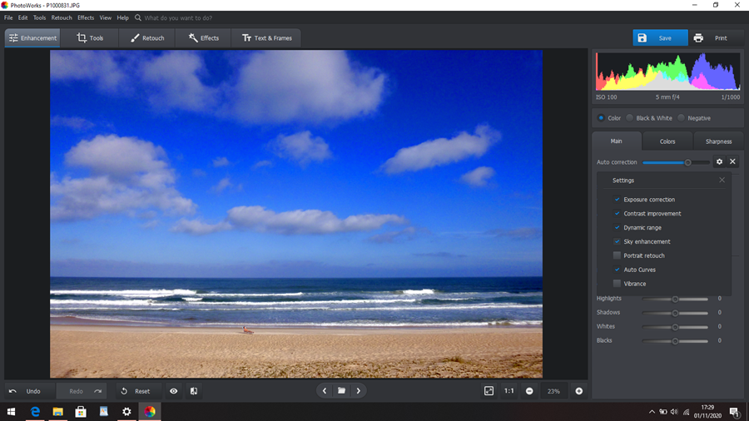749x421 pixels.
Task: Enable the Vibrance checkbox
Action: (618, 284)
